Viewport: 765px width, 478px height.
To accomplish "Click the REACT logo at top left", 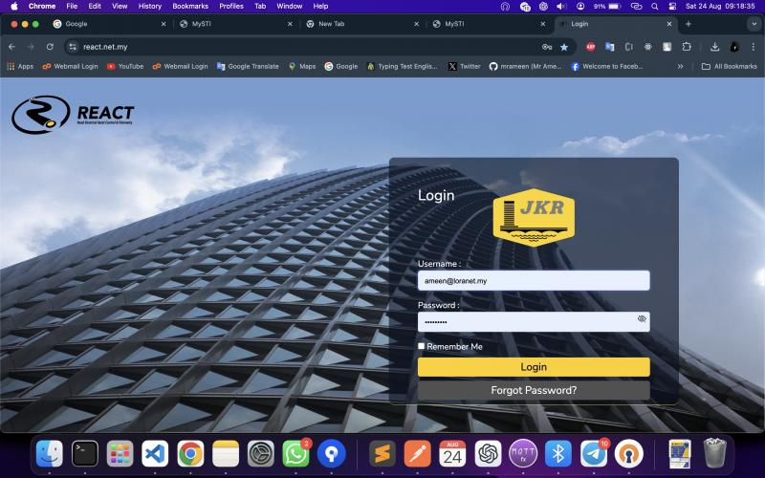I will point(73,114).
